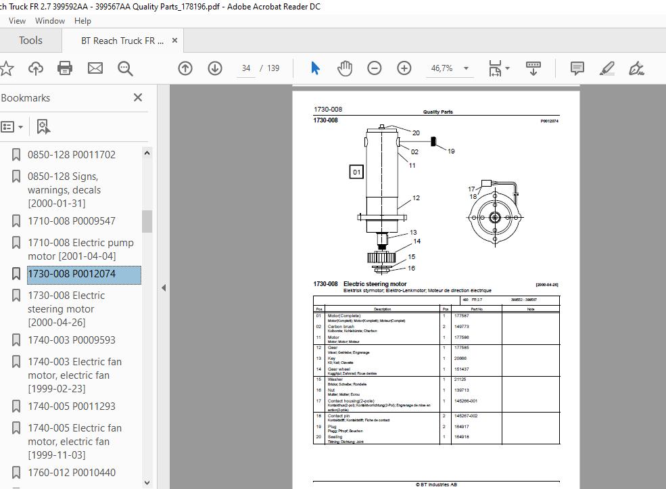Close the Bookmarks panel
The width and height of the screenshot is (666, 489).
pyautogui.click(x=138, y=97)
